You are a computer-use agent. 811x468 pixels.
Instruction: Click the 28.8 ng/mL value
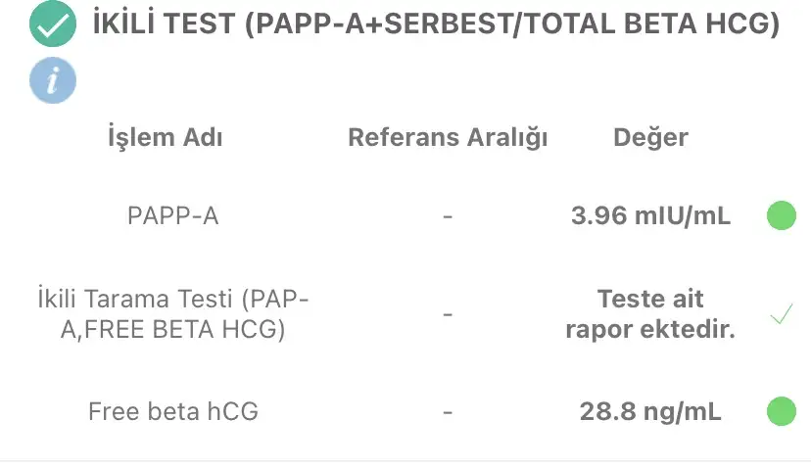pyautogui.click(x=650, y=411)
